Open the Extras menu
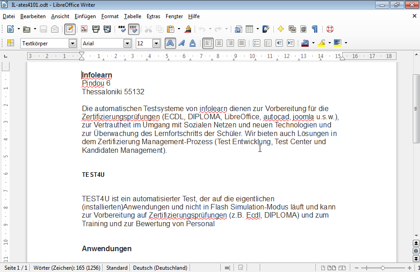Image resolution: width=420 pixels, height=272 pixels. coord(153,16)
